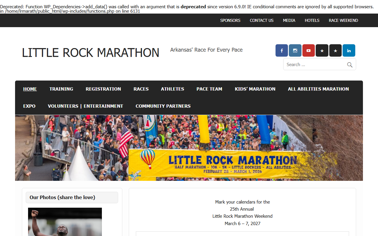Select the Expo menu item
Image resolution: width=378 pixels, height=236 pixels.
pos(29,106)
